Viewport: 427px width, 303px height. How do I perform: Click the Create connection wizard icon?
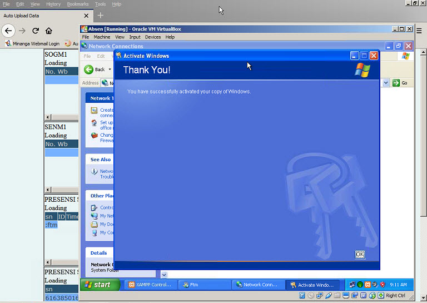tap(94, 110)
